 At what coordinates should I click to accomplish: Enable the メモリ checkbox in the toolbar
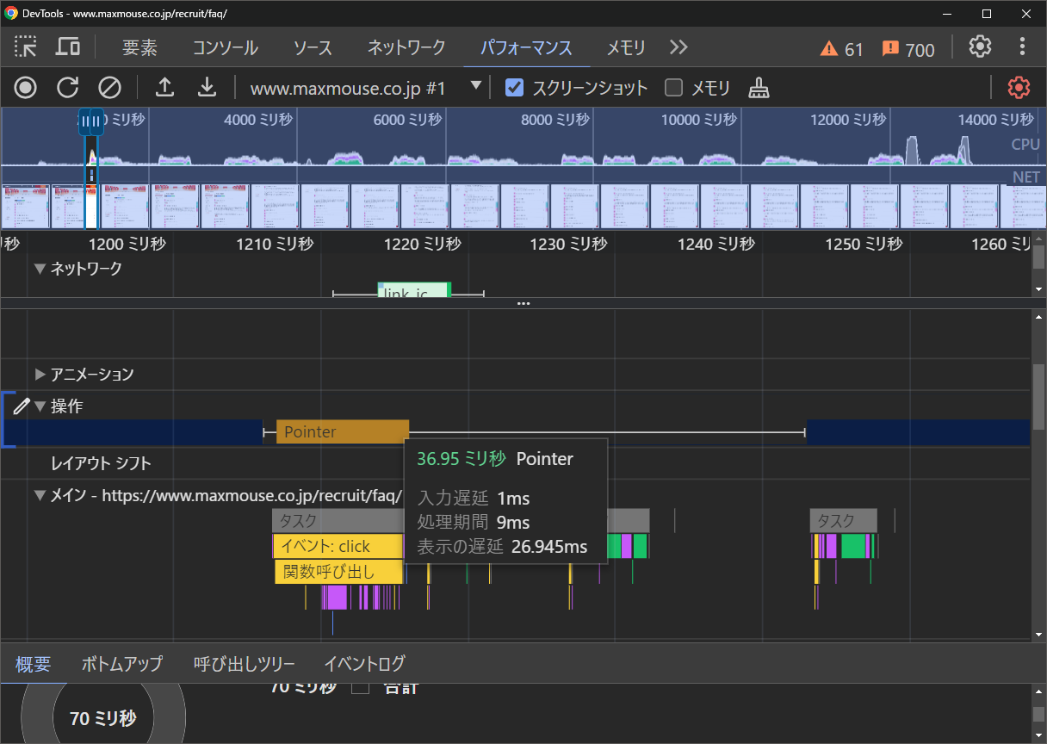[x=674, y=87]
